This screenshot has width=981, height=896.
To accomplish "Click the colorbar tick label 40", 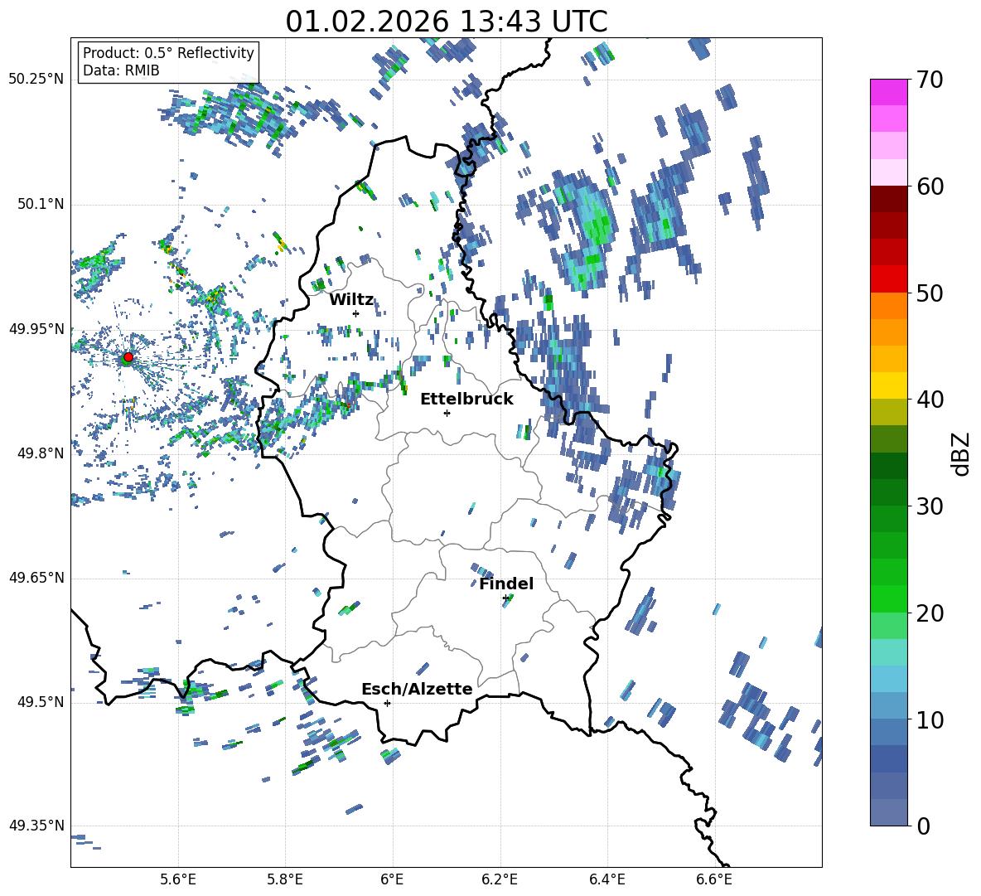I will [x=930, y=400].
